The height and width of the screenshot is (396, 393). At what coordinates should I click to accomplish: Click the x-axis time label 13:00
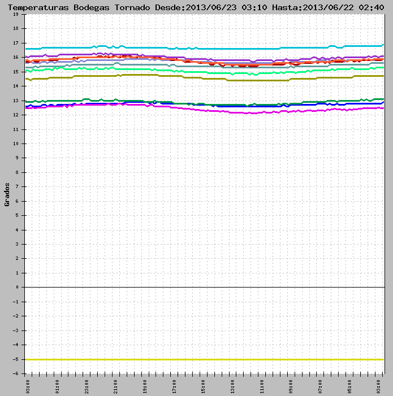pos(232,386)
